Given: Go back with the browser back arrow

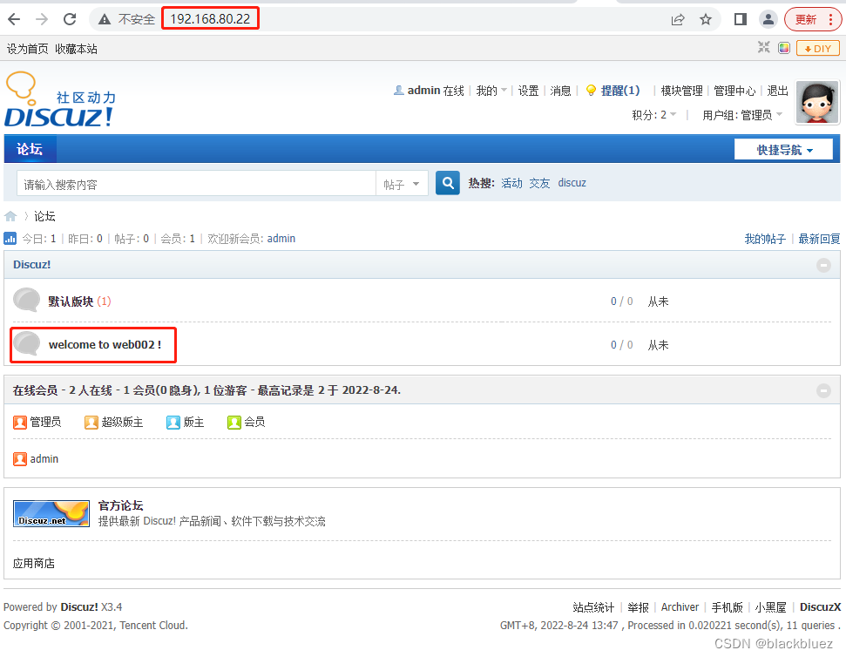Looking at the screenshot, I should 14,19.
